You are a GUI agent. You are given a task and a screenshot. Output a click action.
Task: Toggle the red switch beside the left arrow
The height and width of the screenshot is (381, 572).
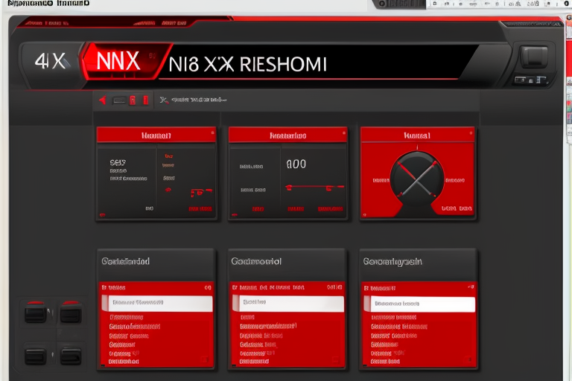coord(133,100)
